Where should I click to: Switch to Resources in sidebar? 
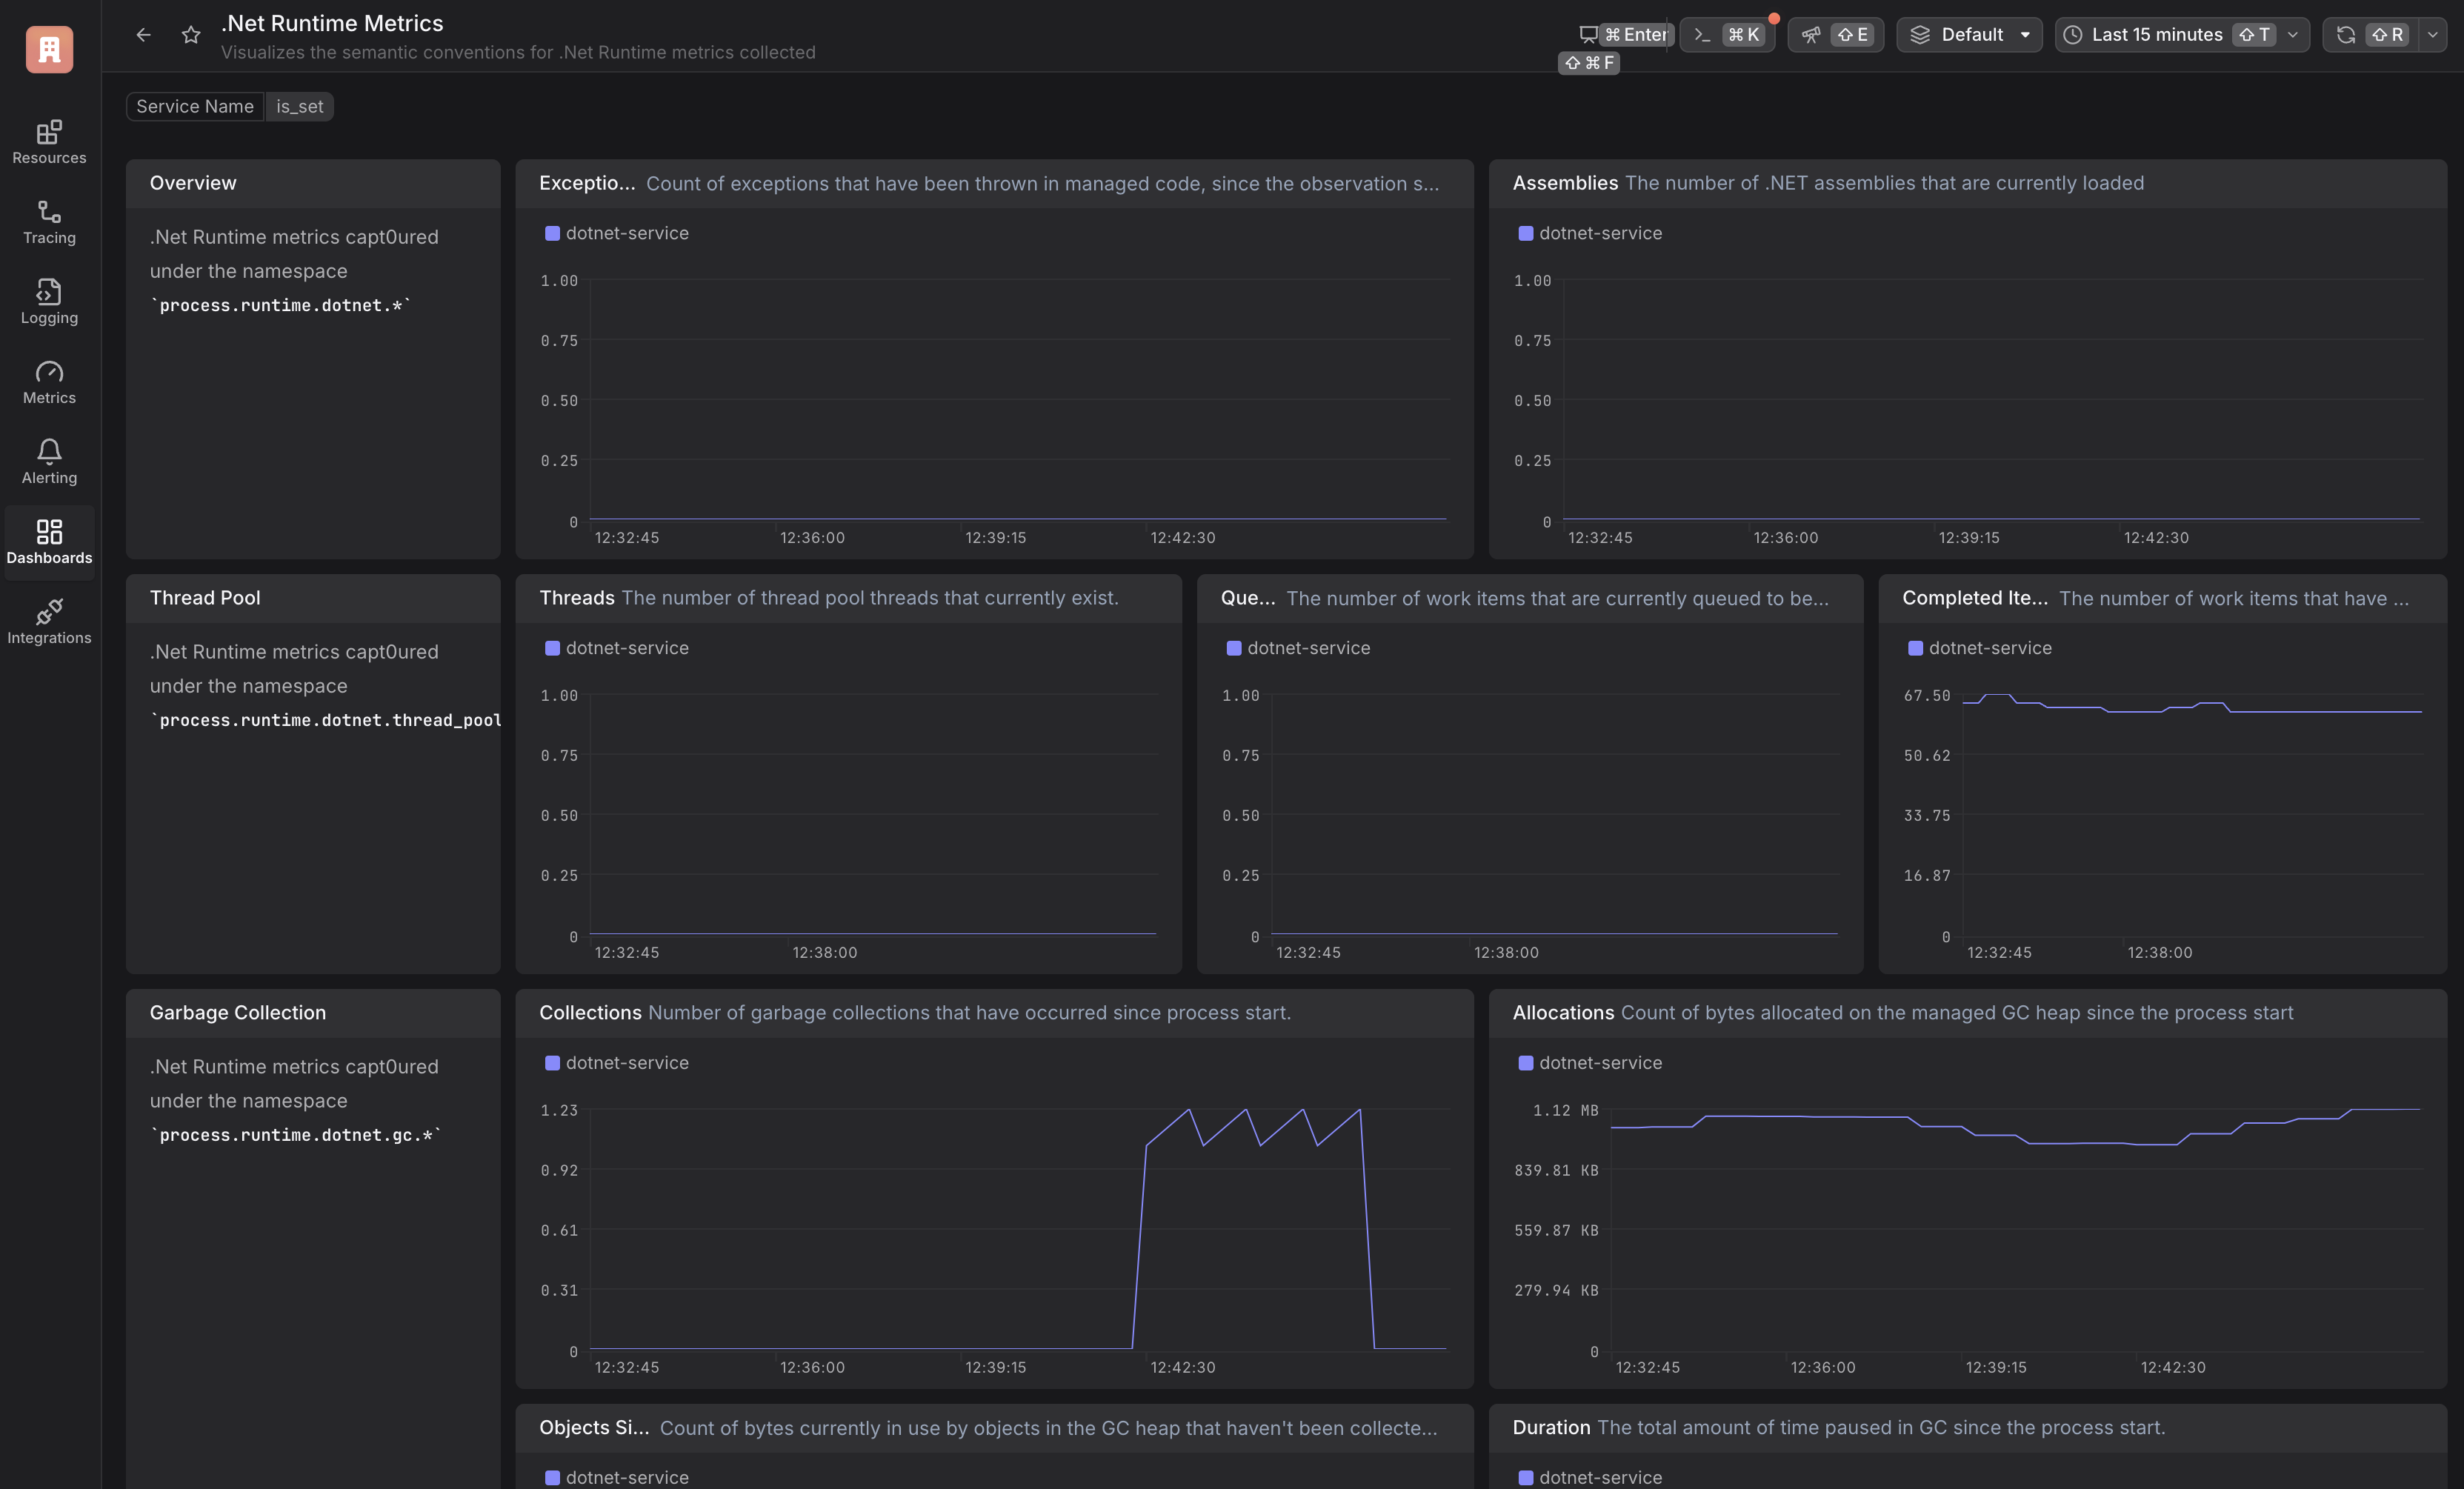[x=49, y=142]
